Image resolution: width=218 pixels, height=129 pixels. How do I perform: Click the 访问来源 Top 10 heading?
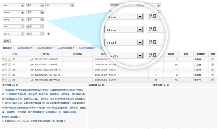(96, 85)
